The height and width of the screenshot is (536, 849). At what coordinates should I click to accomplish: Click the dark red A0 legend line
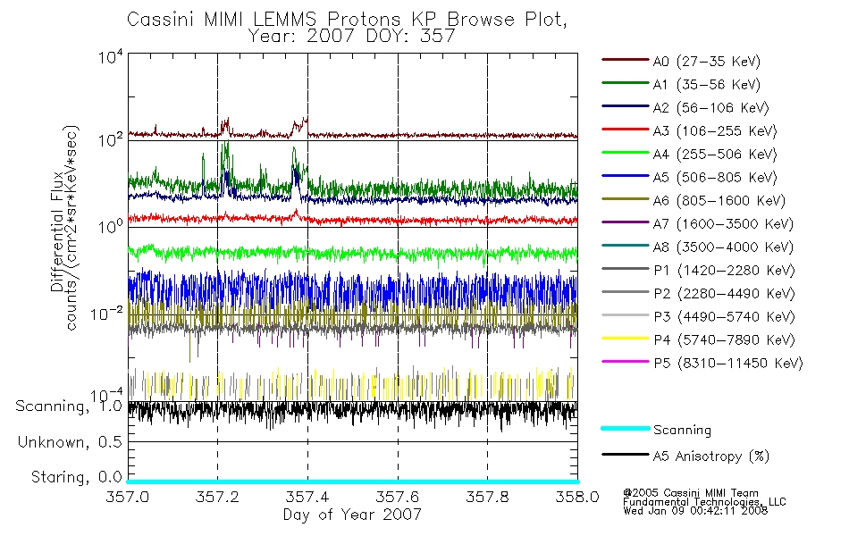[626, 60]
